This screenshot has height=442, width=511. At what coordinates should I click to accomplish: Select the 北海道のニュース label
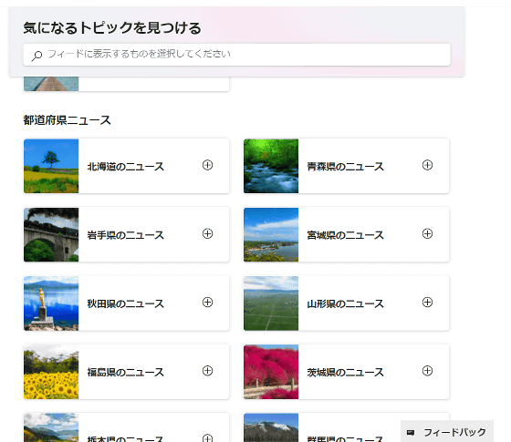(126, 167)
